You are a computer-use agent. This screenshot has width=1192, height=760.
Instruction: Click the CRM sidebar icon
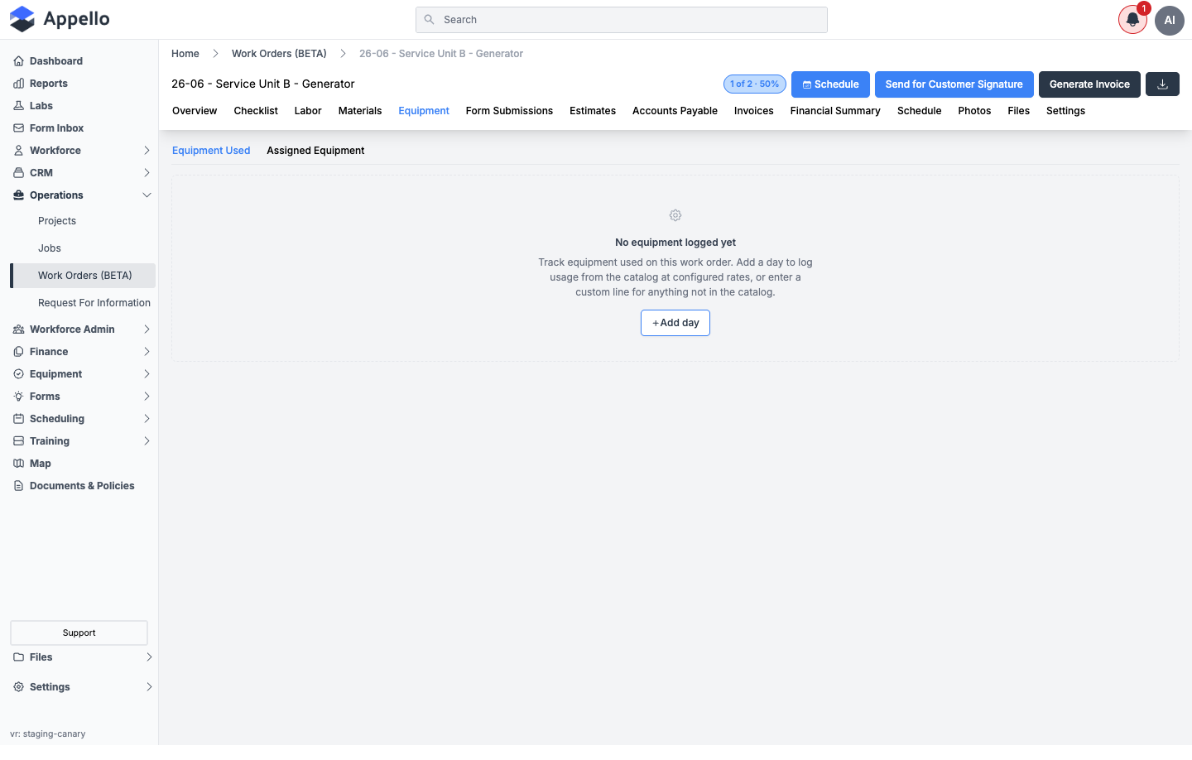click(18, 173)
